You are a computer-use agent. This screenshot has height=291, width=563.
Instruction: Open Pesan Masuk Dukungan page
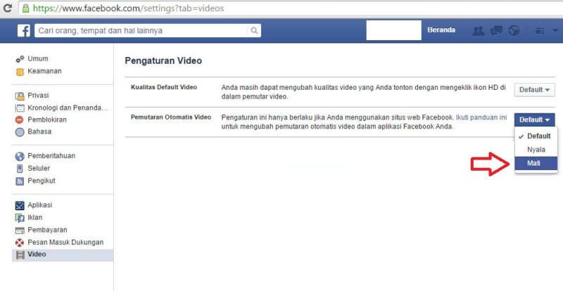[x=65, y=242]
